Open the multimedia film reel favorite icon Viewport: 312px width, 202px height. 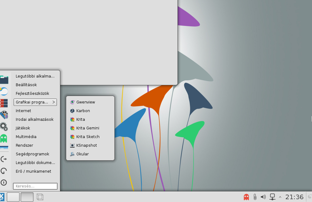pyautogui.click(x=4, y=115)
